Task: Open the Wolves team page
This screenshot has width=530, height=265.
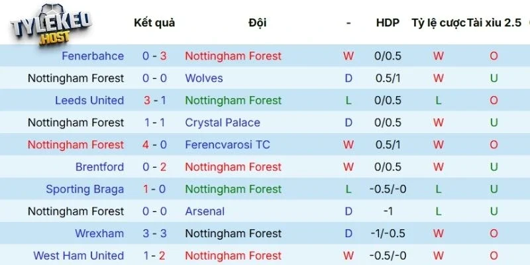Action: (204, 78)
